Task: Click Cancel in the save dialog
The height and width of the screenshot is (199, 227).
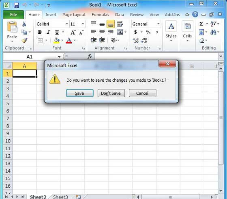Action: click(x=143, y=93)
